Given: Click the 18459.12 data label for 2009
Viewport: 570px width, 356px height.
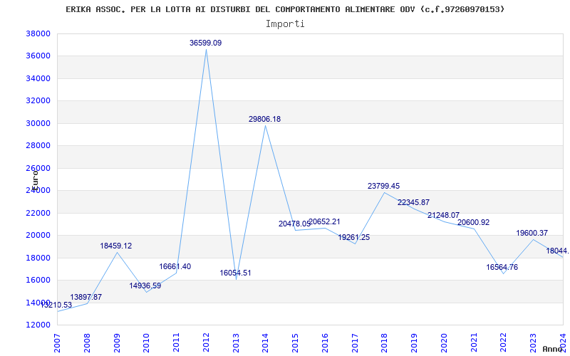Looking at the screenshot, I should pos(116,246).
